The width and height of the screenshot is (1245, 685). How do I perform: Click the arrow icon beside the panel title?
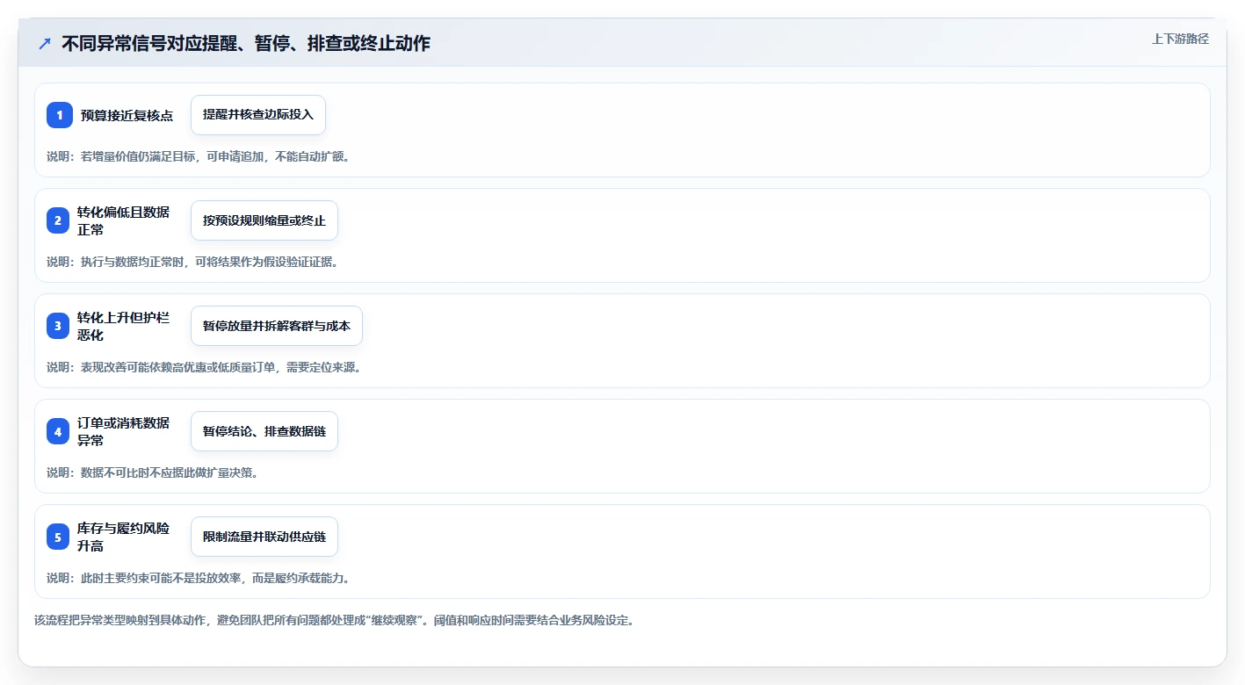tap(45, 43)
